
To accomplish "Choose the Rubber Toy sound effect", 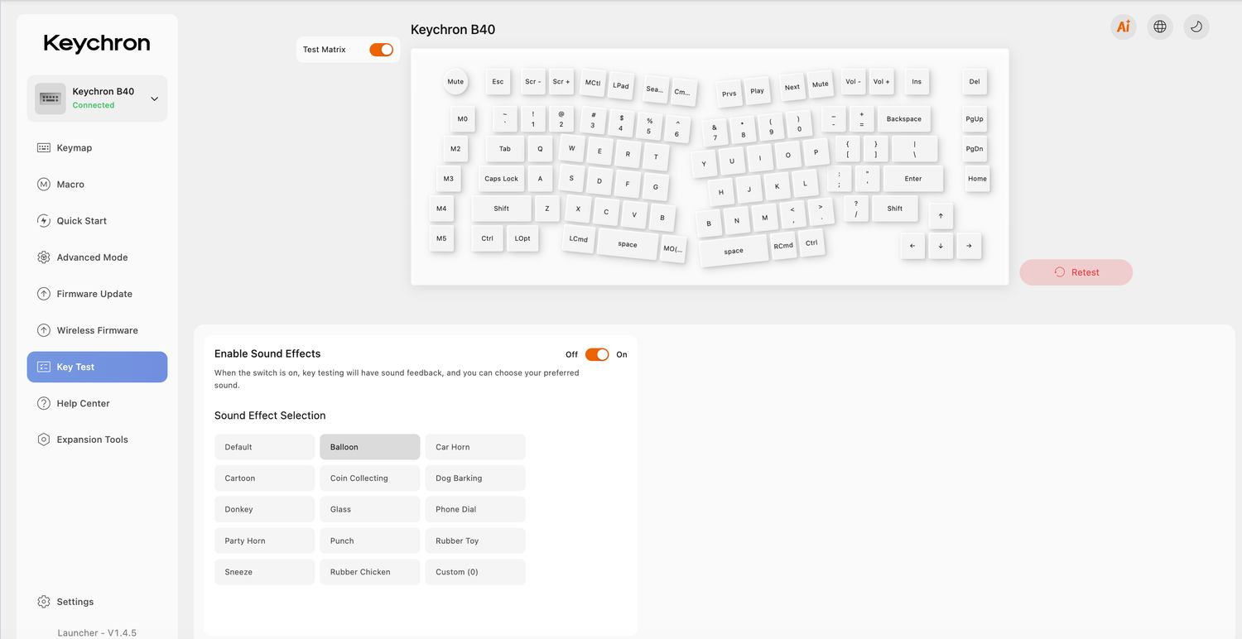I will pyautogui.click(x=475, y=541).
